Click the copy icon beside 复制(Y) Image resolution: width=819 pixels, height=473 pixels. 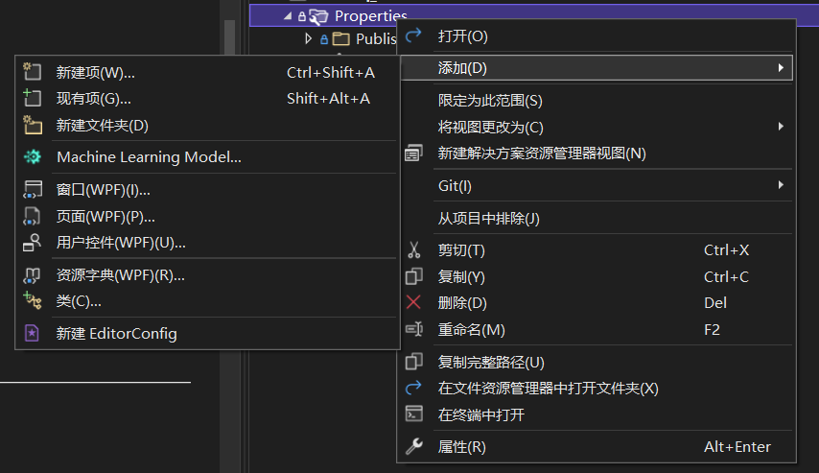413,276
